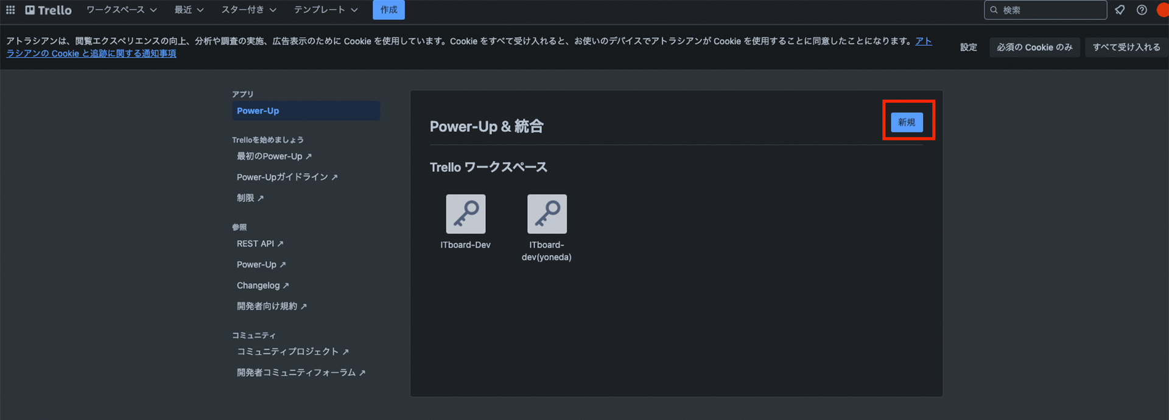1169x420 pixels.
Task: Click the Trello logo
Action: [49, 10]
